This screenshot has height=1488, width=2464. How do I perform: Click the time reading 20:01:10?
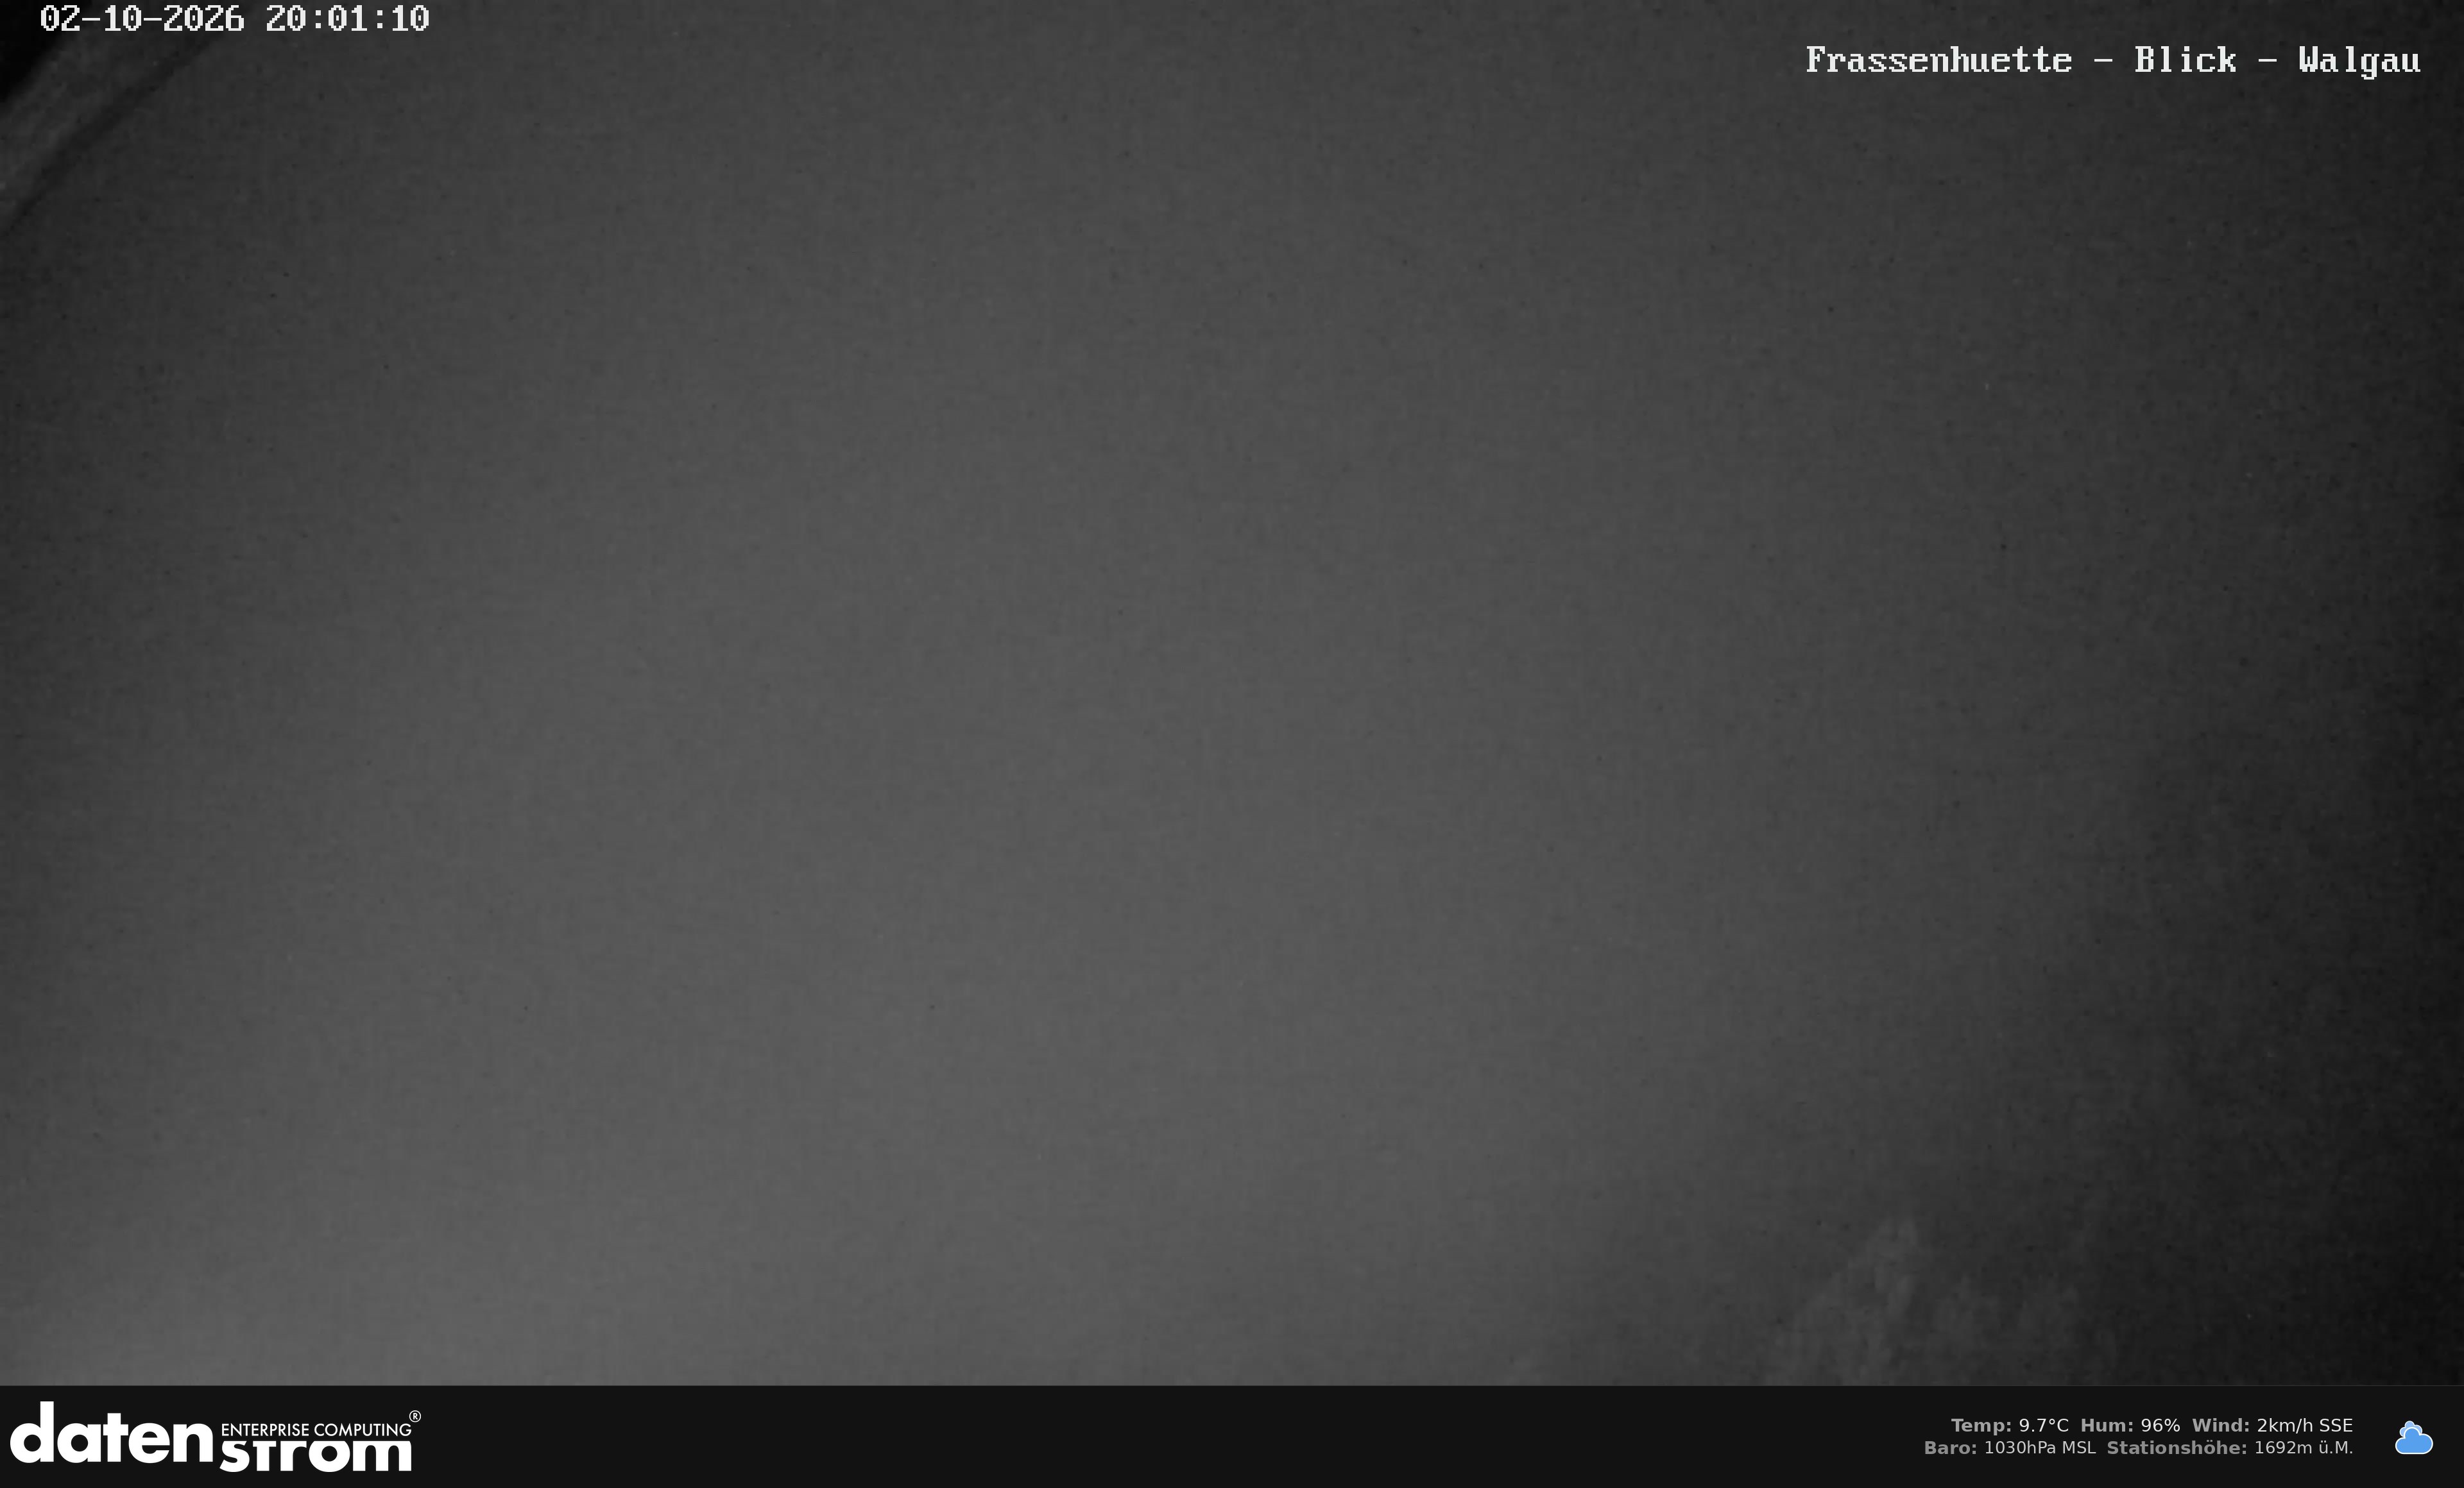(347, 19)
